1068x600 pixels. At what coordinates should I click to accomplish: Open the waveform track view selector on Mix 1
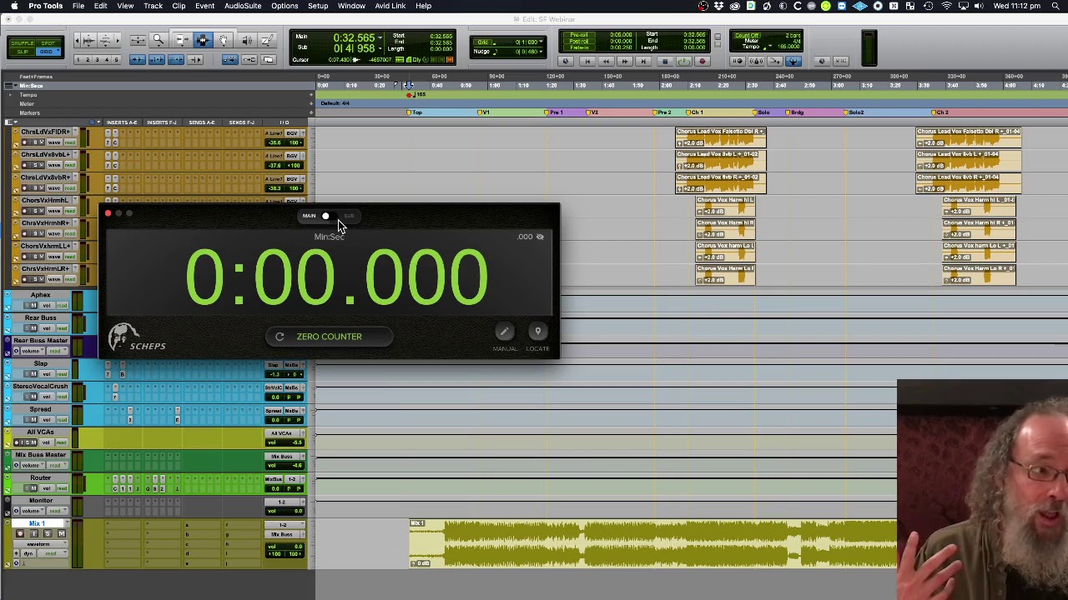coord(39,544)
